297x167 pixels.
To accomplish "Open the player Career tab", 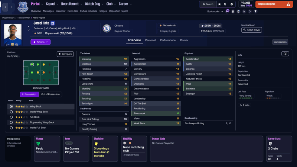I will [x=184, y=40].
